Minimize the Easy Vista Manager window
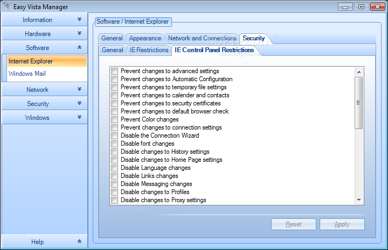Screen dimensions: 388x250 [x=345, y=7]
